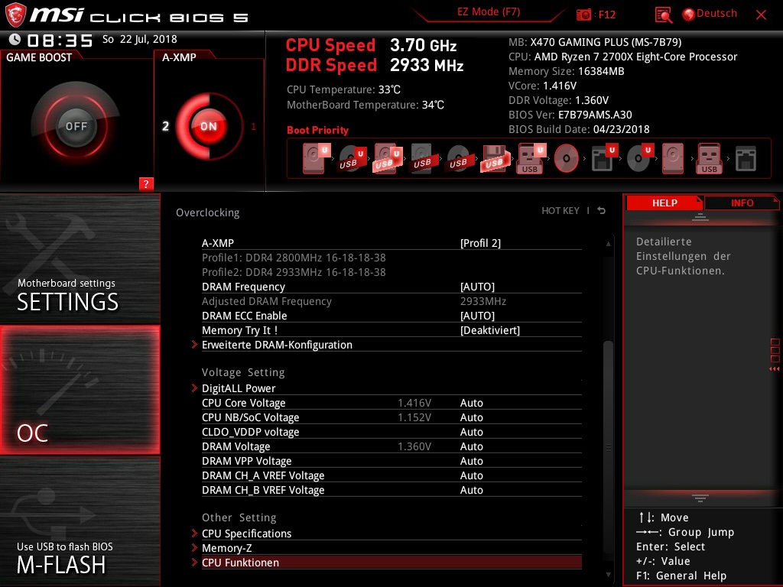Set DRAM VPP Voltage Auto value

471,461
